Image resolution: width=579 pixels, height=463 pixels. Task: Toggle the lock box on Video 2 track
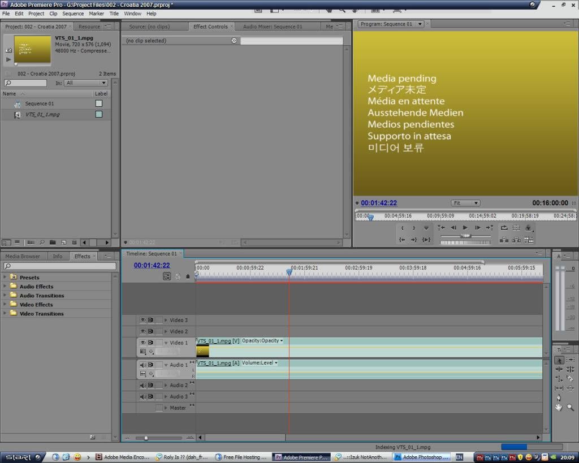tap(159, 331)
